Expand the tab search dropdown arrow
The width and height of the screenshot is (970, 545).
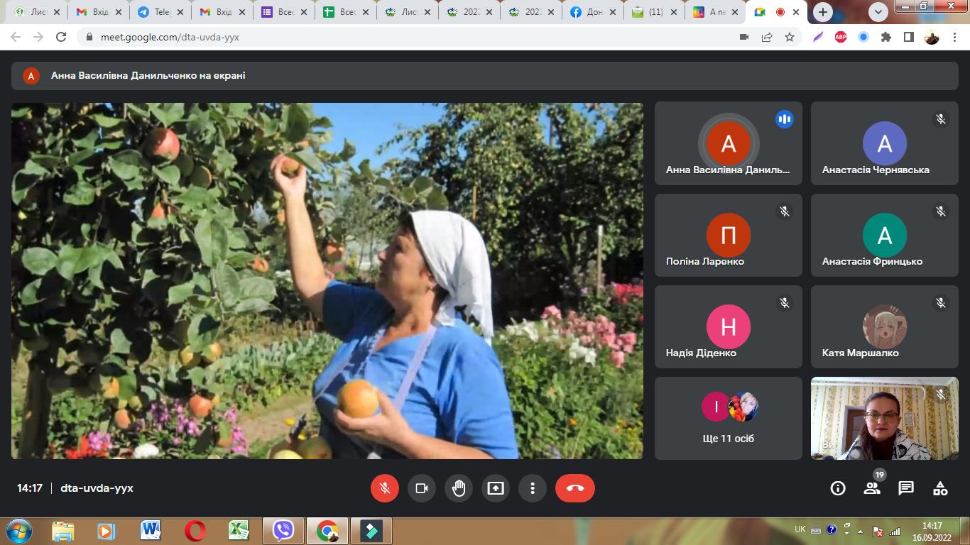pyautogui.click(x=878, y=12)
